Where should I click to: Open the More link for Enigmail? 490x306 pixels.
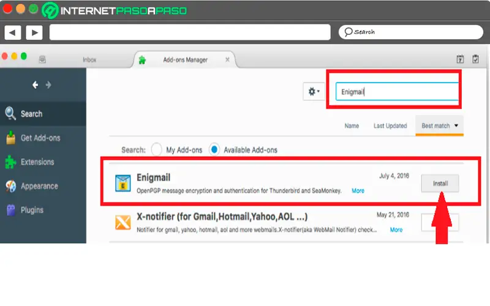tap(358, 190)
